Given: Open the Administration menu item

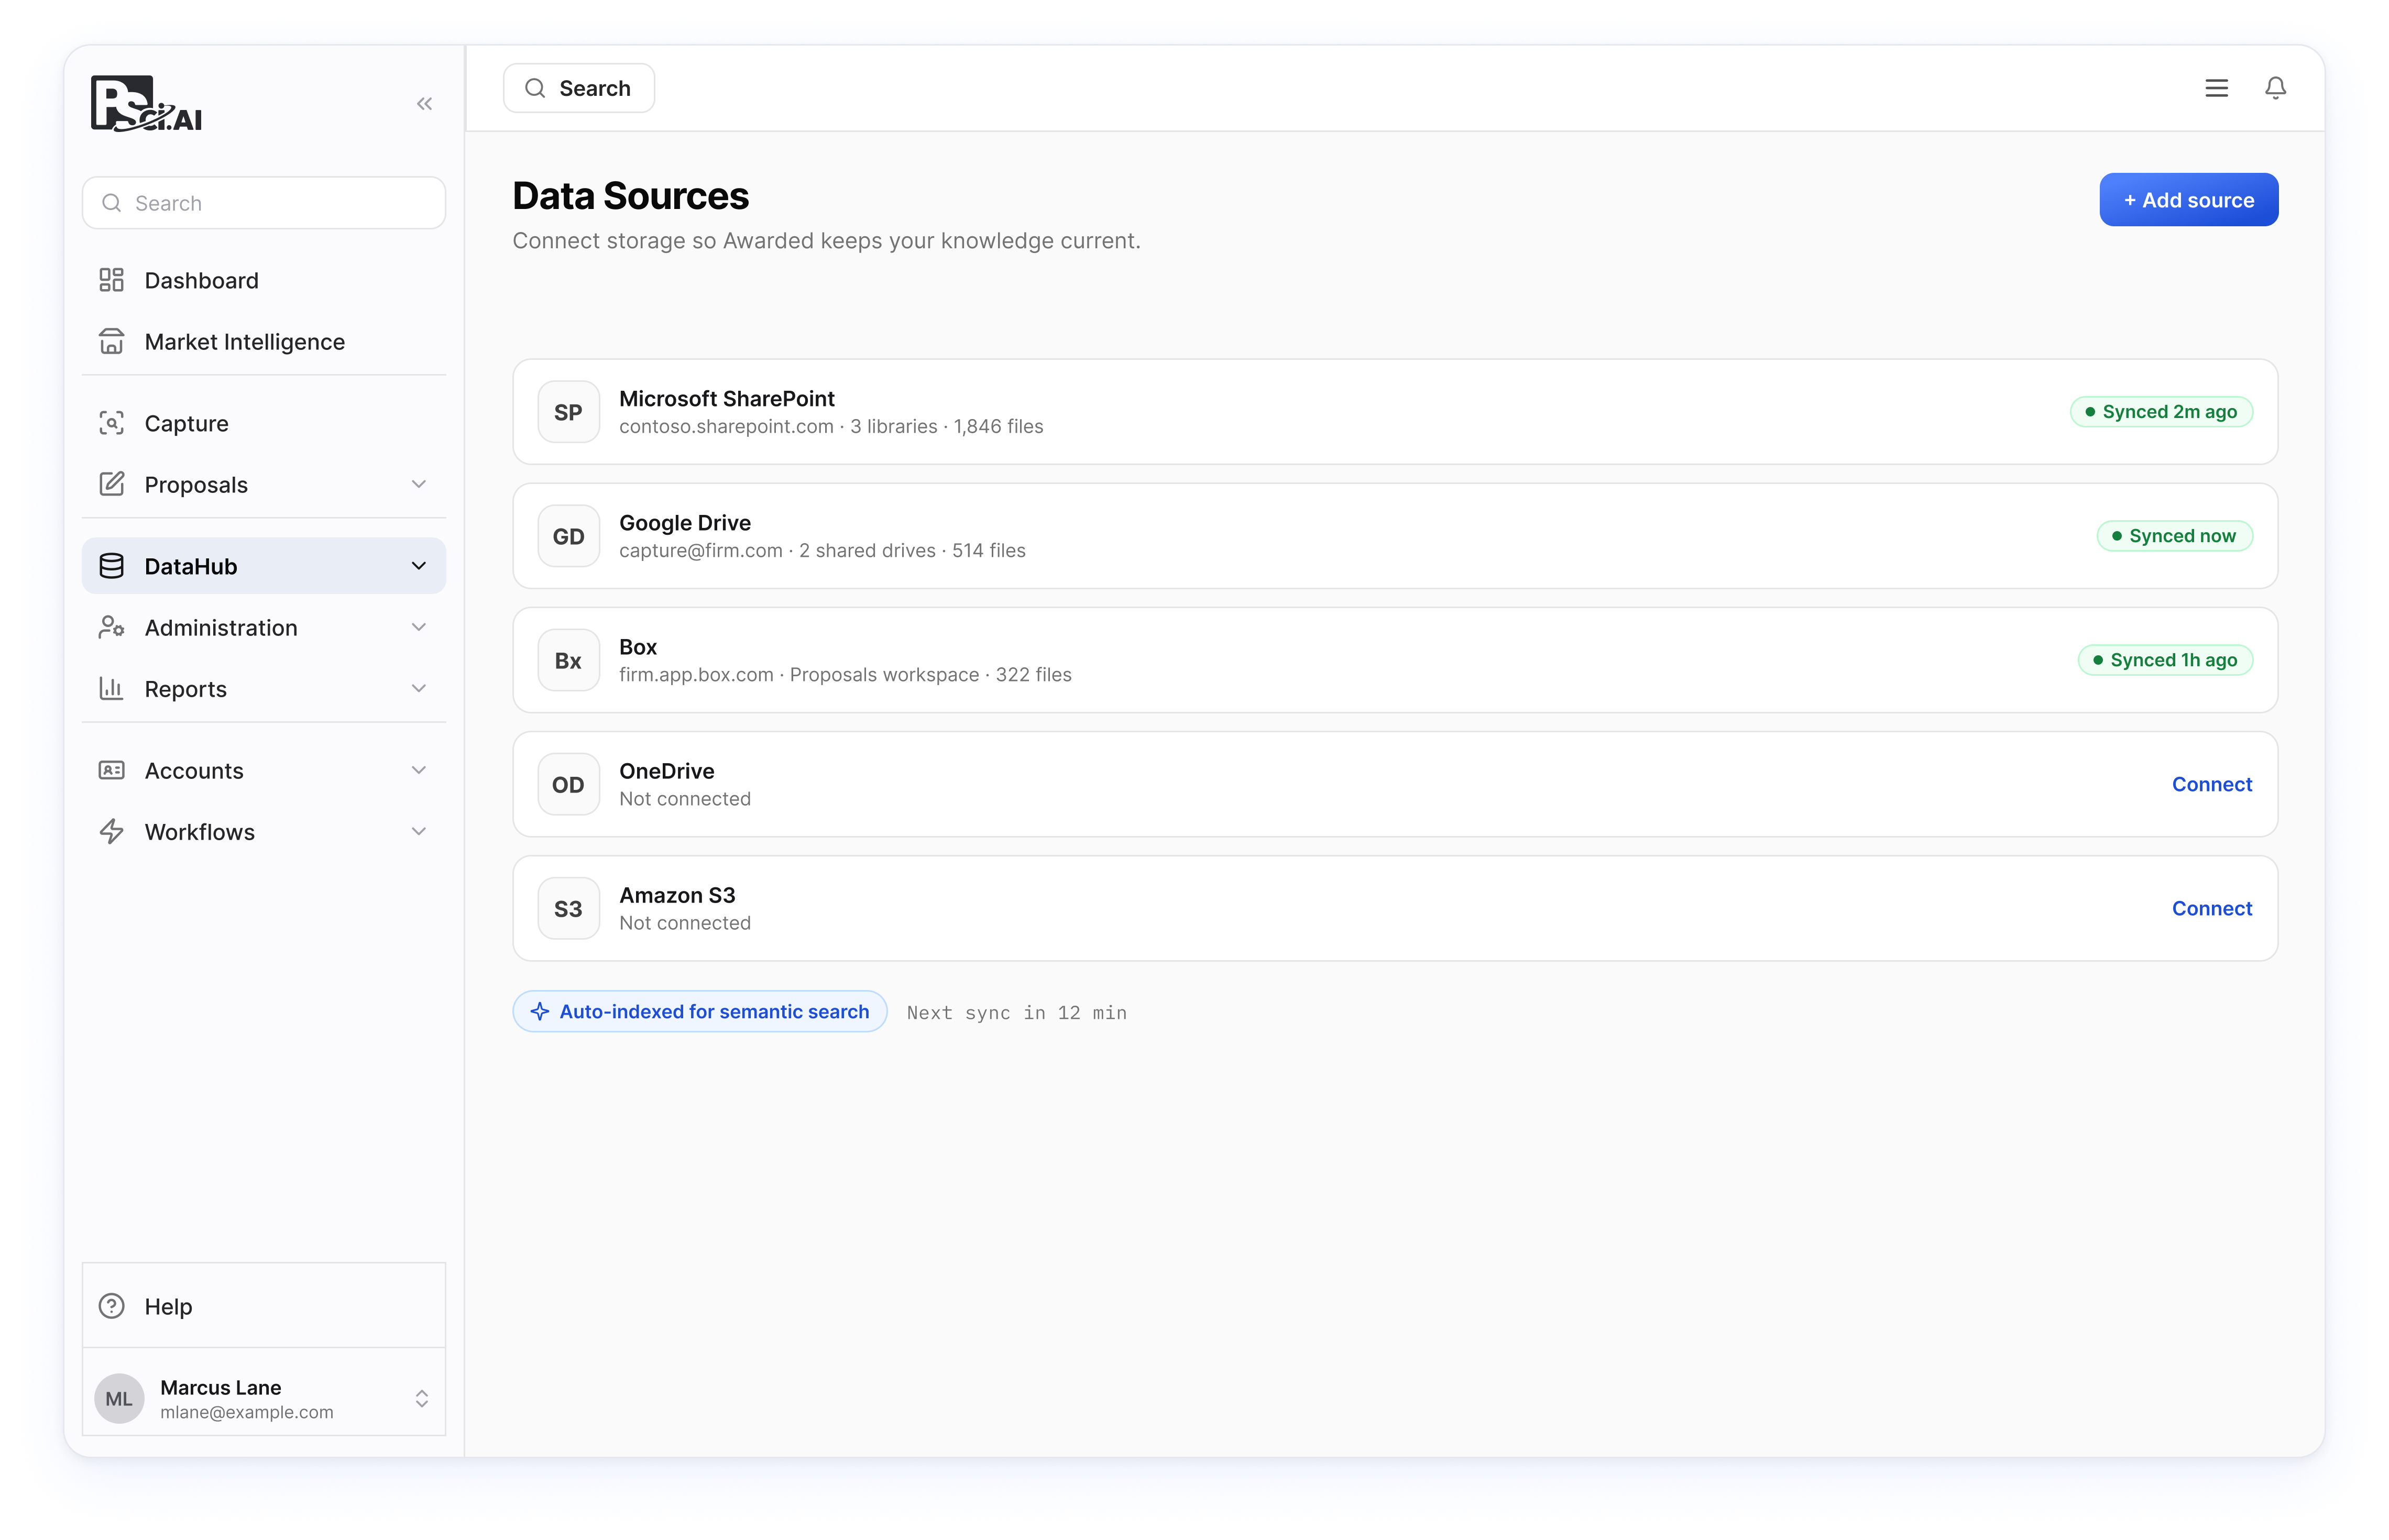Looking at the screenshot, I should coord(264,628).
